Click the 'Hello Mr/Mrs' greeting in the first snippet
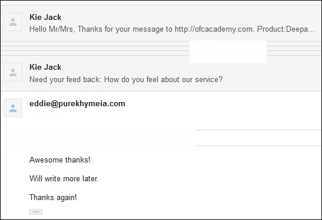 (x=52, y=29)
